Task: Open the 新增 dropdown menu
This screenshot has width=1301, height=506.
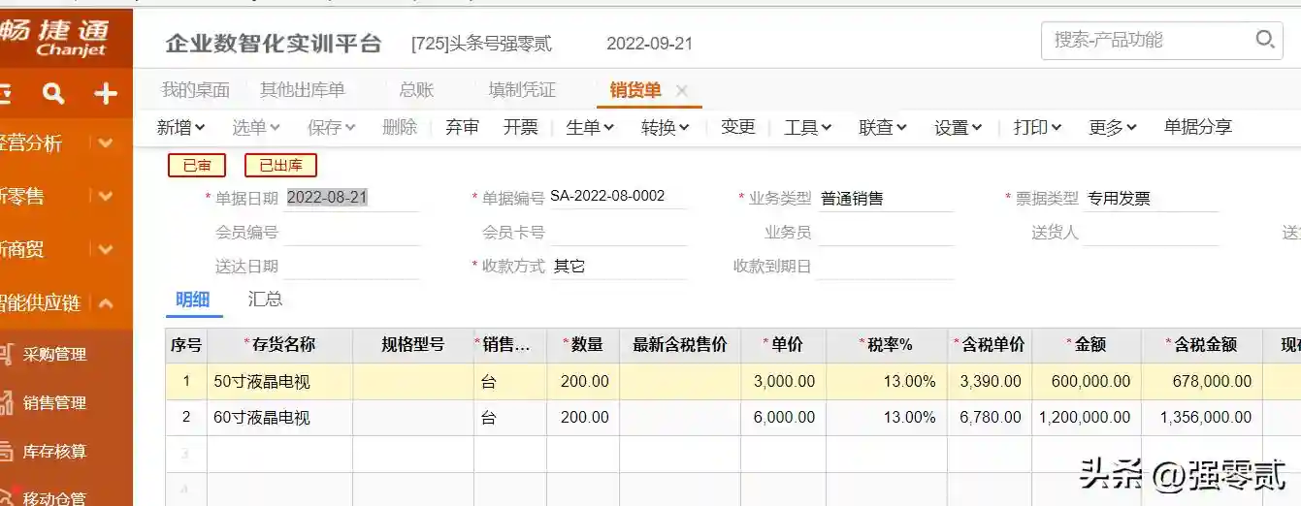Action: (180, 127)
